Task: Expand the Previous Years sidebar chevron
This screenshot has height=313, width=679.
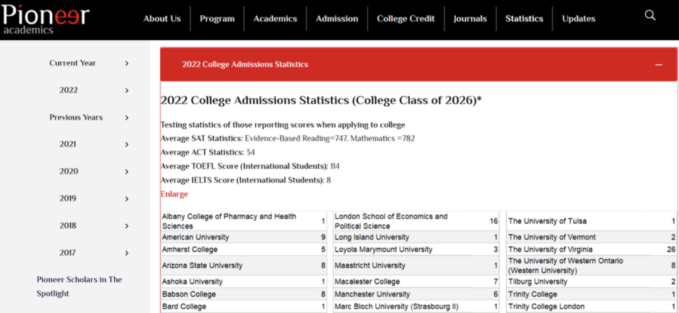Action: point(127,118)
